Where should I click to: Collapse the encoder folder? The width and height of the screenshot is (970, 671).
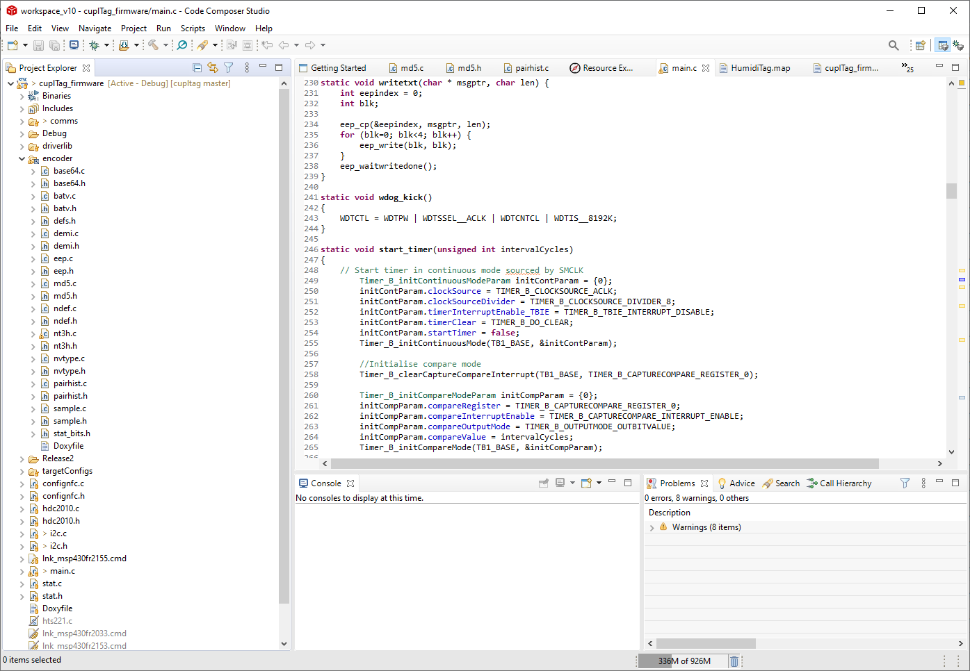[x=22, y=159]
